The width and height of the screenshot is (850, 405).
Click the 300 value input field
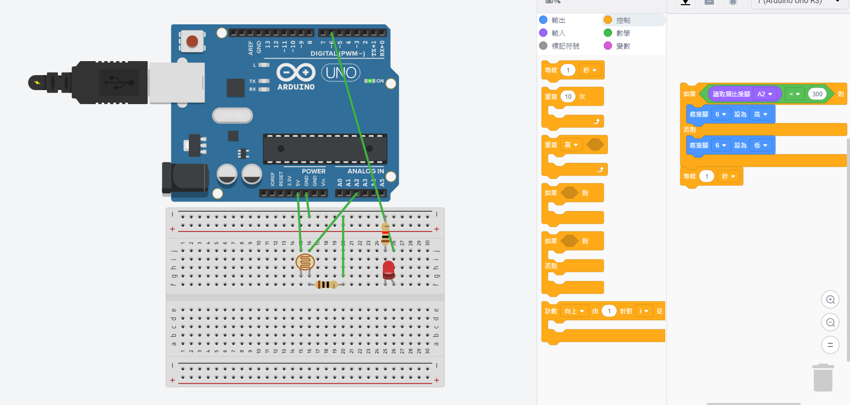point(817,94)
